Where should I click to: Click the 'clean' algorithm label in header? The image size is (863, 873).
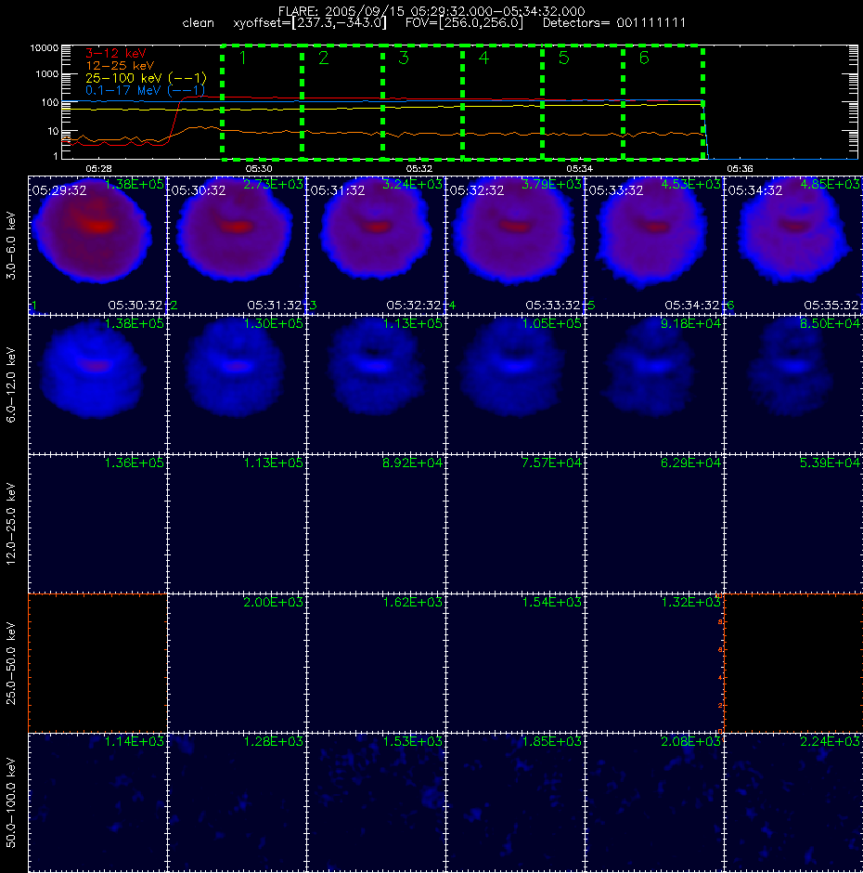(198, 23)
